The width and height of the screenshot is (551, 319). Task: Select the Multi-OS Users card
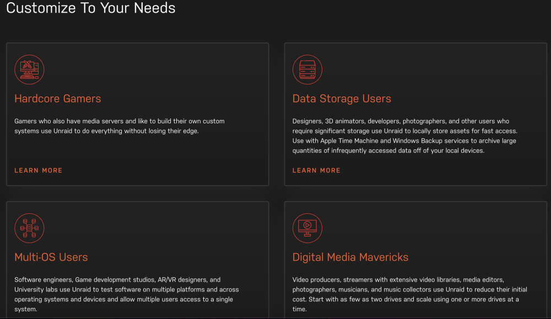pos(137,260)
